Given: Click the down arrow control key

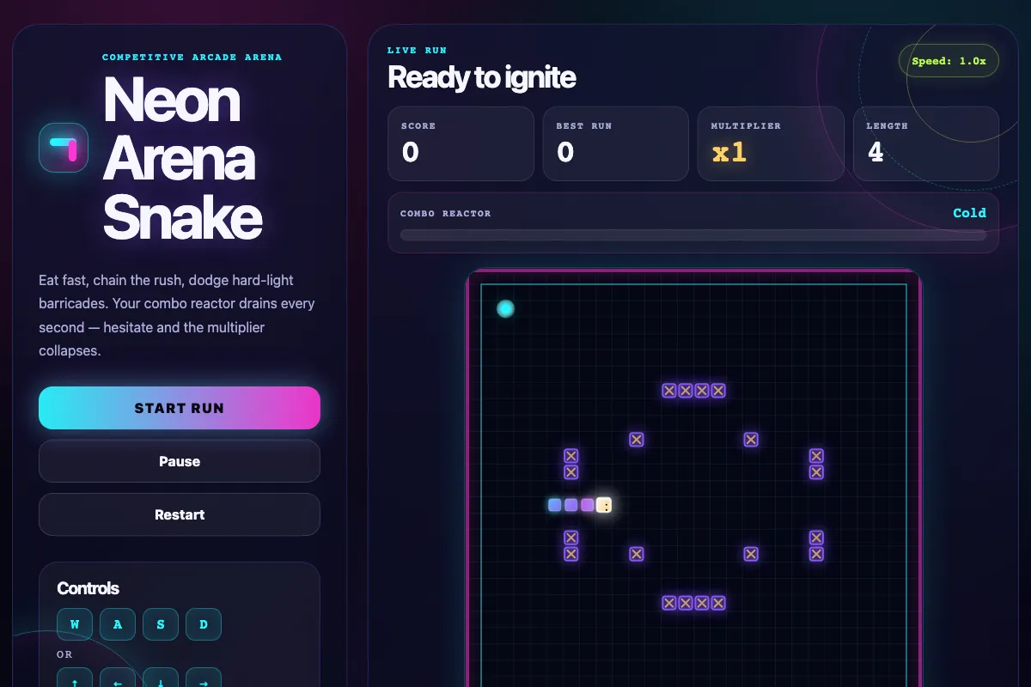Looking at the screenshot, I should (161, 678).
